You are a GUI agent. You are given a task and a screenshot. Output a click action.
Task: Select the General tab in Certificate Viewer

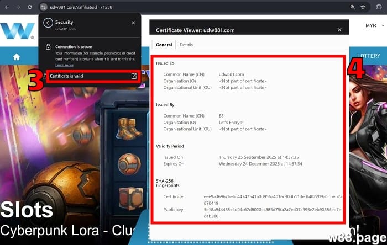tap(164, 45)
